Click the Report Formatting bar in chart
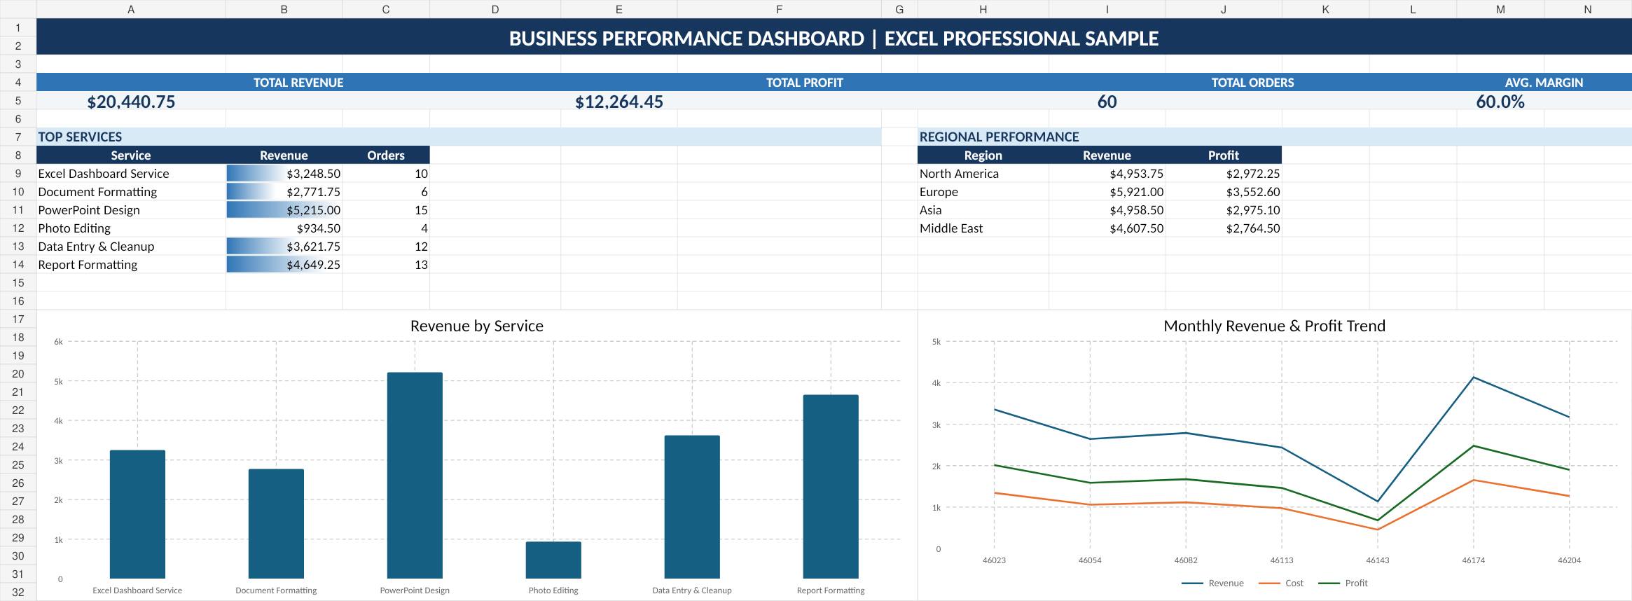This screenshot has width=1632, height=601. [831, 486]
